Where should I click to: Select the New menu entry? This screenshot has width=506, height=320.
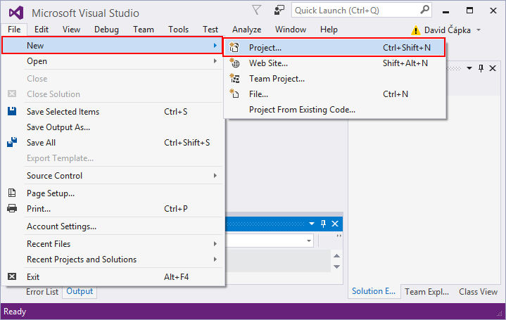point(112,46)
